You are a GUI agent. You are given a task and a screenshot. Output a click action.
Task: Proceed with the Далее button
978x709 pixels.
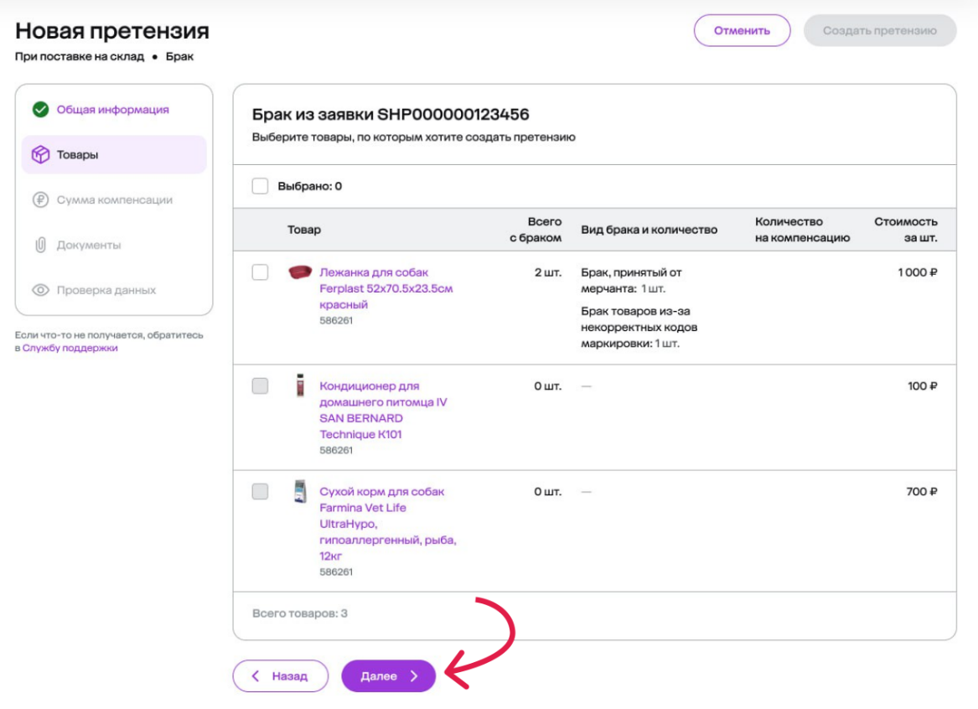389,676
